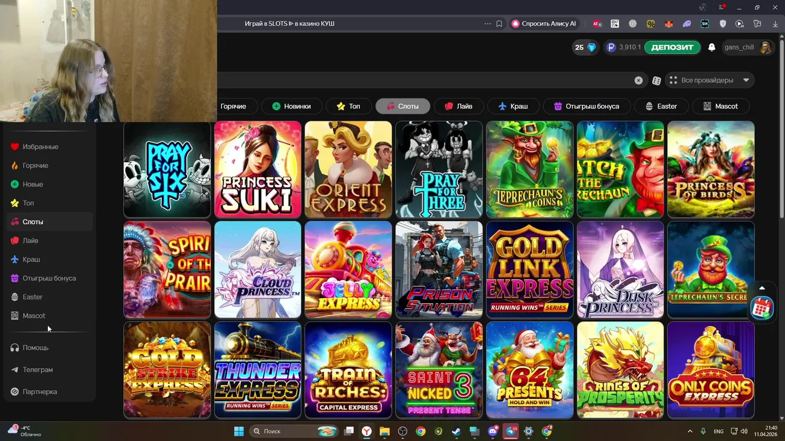Screen dimensions: 785x441
Task: Open the shield protection extension icon
Action: point(722,24)
